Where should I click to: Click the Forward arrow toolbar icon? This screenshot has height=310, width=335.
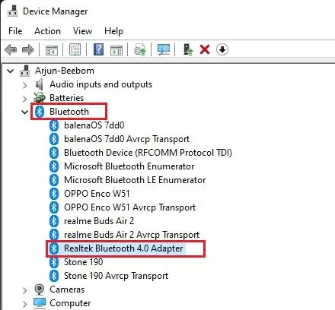pyautogui.click(x=28, y=49)
